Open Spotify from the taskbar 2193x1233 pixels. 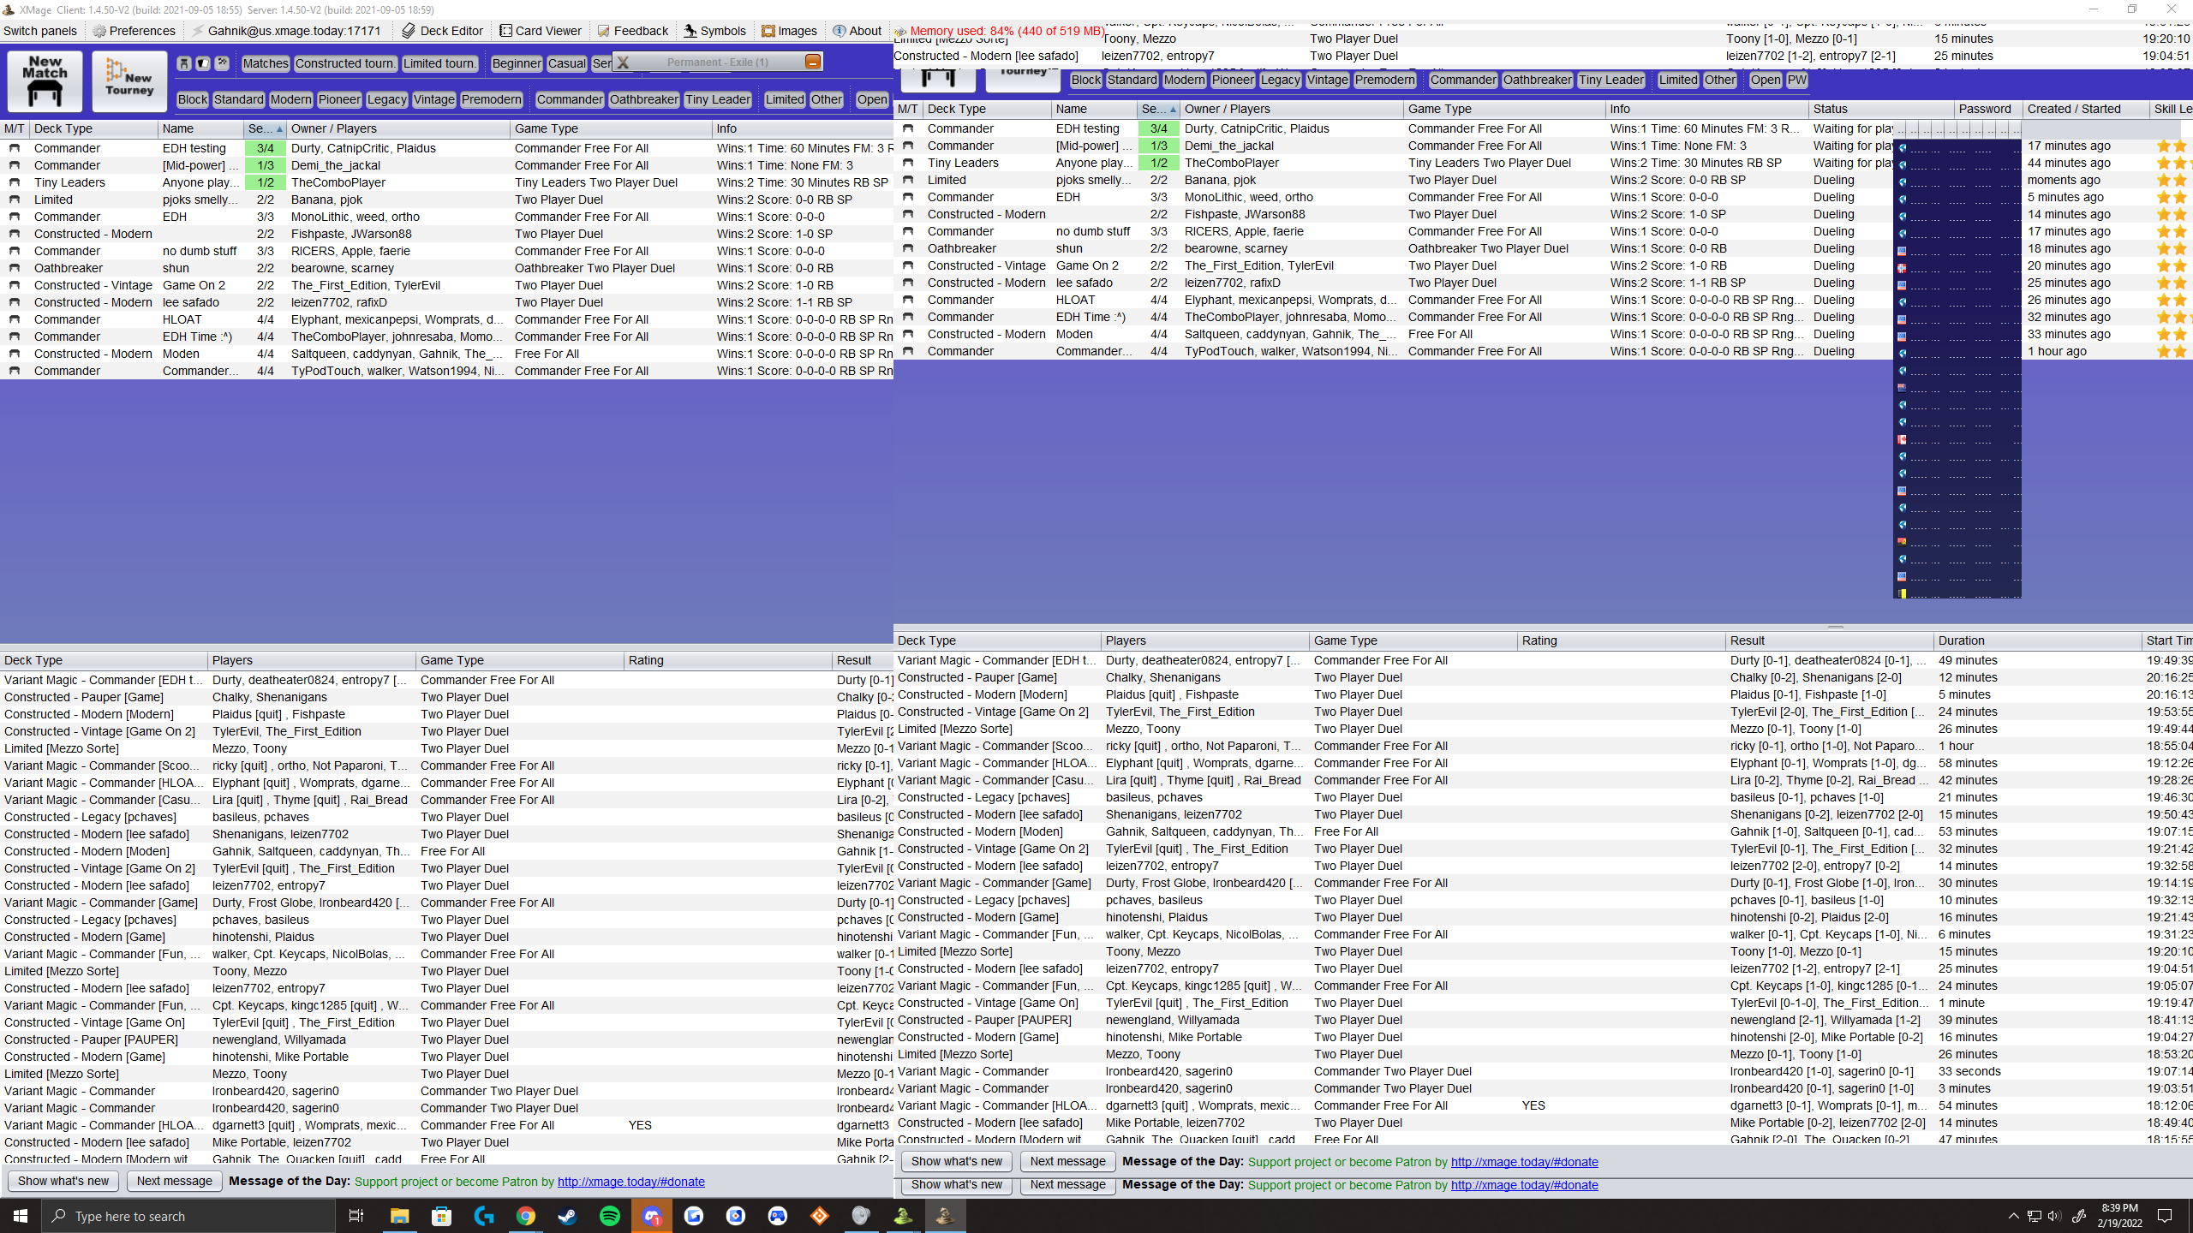pos(609,1216)
